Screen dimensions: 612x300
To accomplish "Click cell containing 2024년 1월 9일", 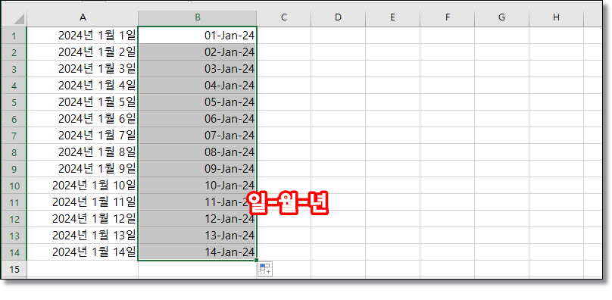I will pyautogui.click(x=83, y=169).
